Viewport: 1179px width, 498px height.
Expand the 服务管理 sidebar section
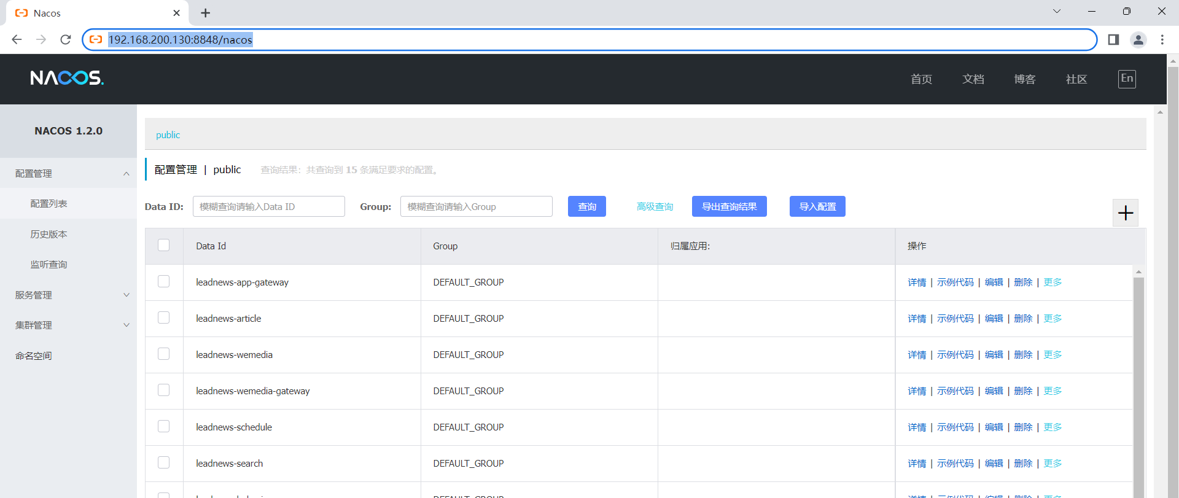(x=68, y=295)
